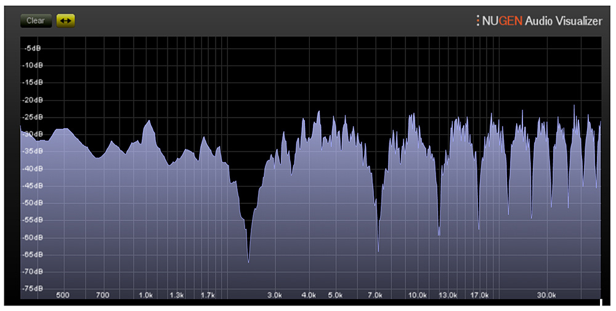Click the NUGEN Audio Visualizer logo
The image size is (616, 311).
coord(539,21)
